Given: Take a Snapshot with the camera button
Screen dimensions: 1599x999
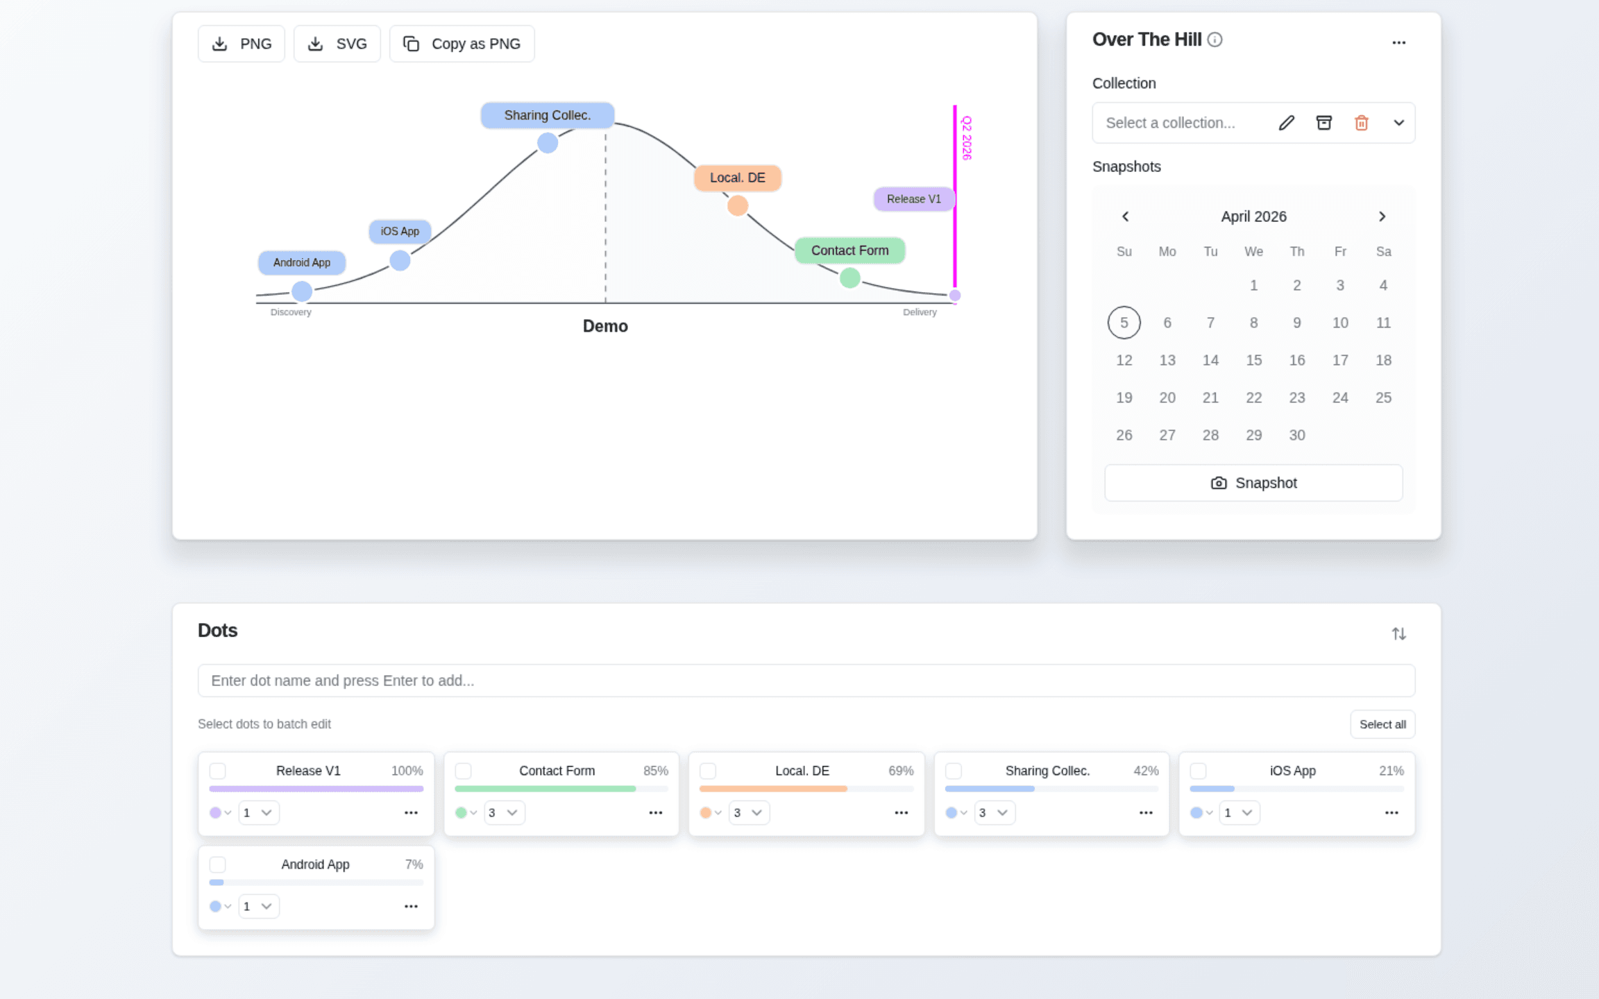Looking at the screenshot, I should 1253,483.
